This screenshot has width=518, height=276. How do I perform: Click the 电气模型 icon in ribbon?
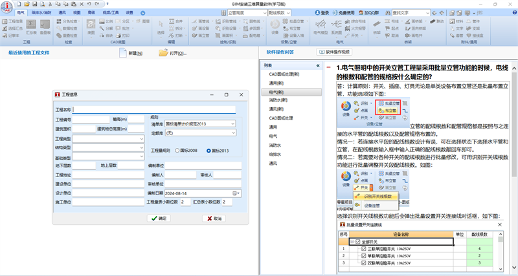pos(320,27)
